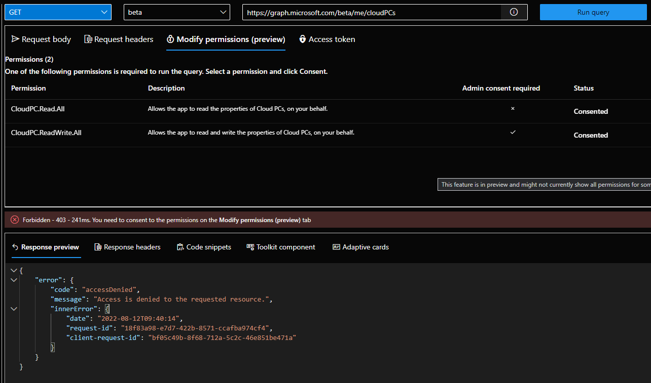Viewport: 651px width, 383px height.
Task: Select the CloudPC.Read.All permission
Action: [38, 109]
